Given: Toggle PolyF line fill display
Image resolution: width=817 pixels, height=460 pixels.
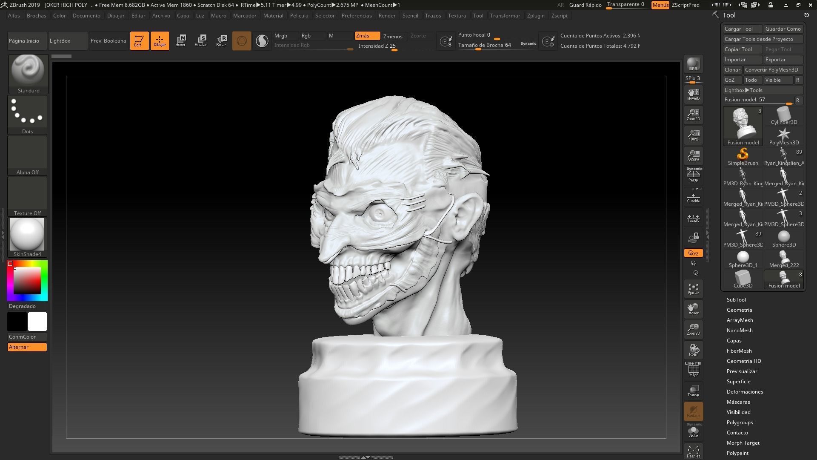Looking at the screenshot, I should pyautogui.click(x=693, y=369).
